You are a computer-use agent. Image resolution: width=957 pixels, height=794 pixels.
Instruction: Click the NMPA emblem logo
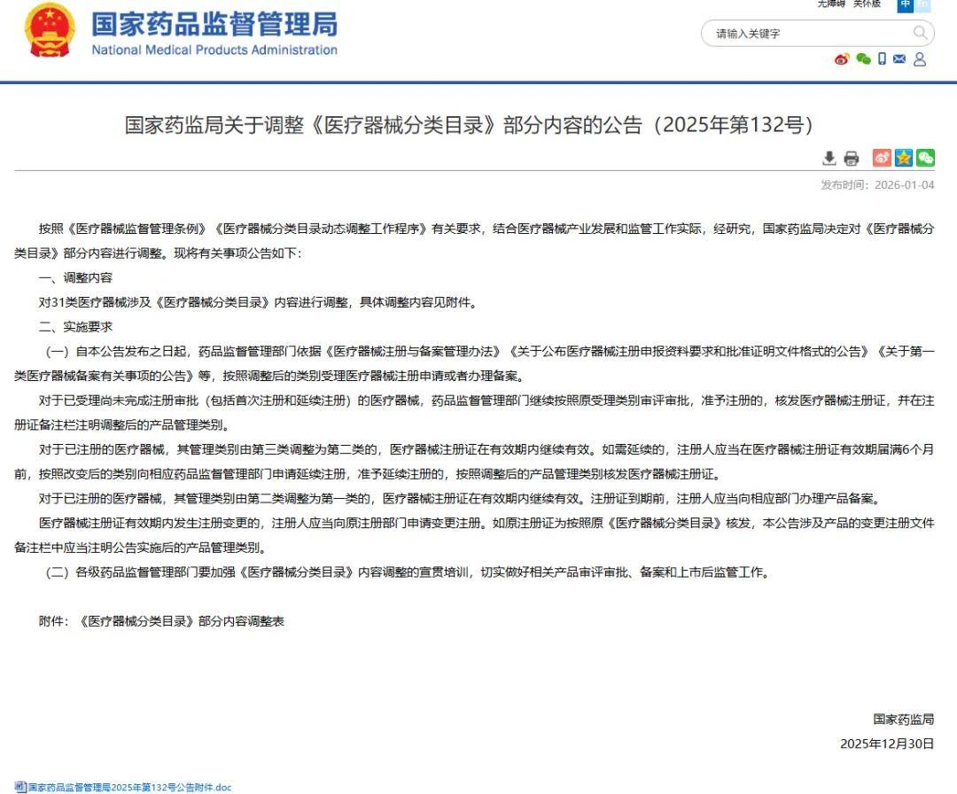pyautogui.click(x=49, y=37)
